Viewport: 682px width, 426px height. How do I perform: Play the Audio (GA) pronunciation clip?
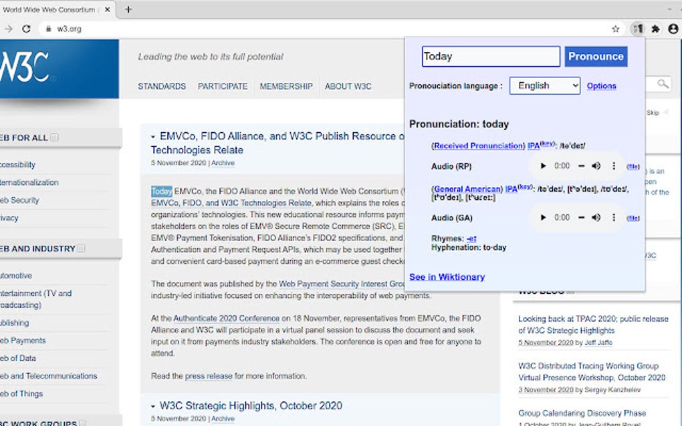coord(543,218)
